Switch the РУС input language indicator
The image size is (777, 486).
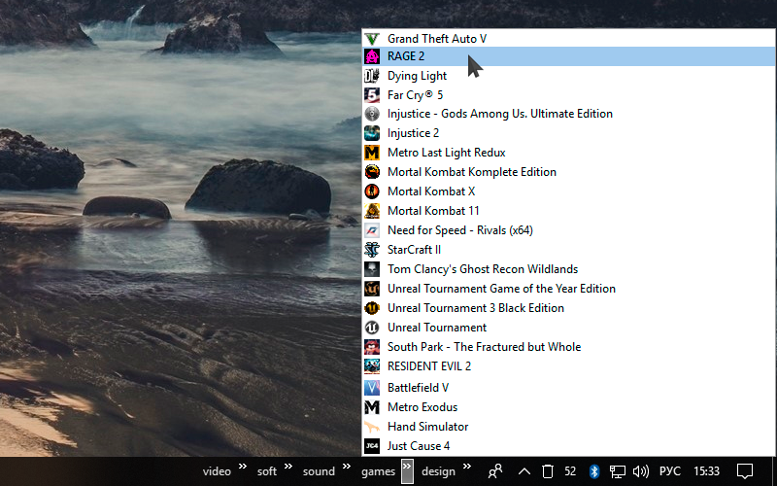coord(670,471)
